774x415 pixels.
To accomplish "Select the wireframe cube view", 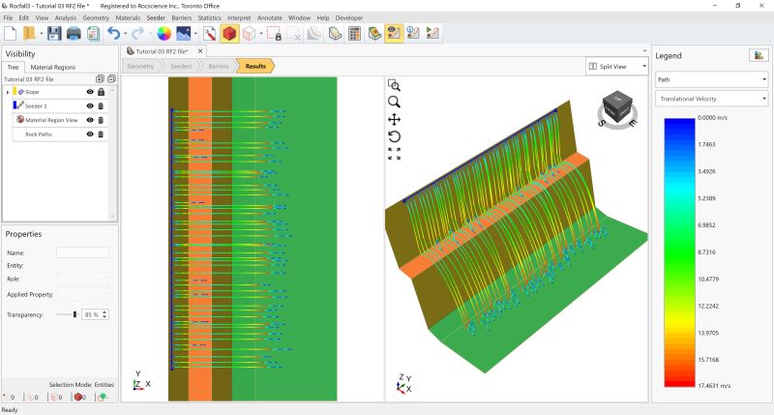I will [x=250, y=34].
